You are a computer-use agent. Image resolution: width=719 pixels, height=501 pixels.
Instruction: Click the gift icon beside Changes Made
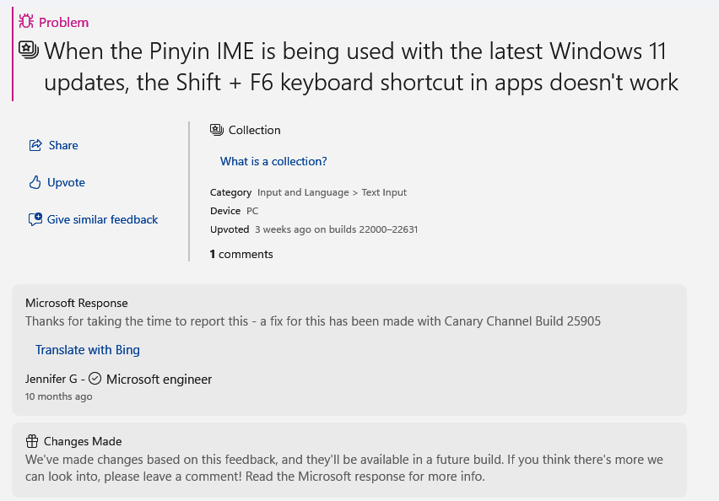click(32, 441)
